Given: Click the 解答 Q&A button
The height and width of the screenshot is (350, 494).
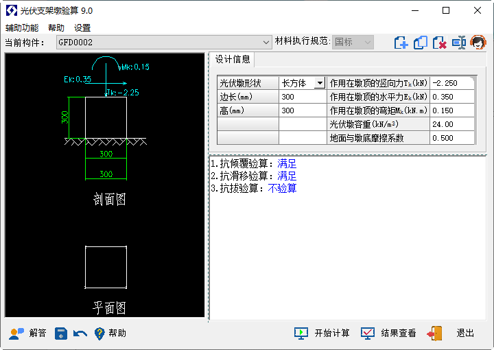Looking at the screenshot, I should click(28, 334).
